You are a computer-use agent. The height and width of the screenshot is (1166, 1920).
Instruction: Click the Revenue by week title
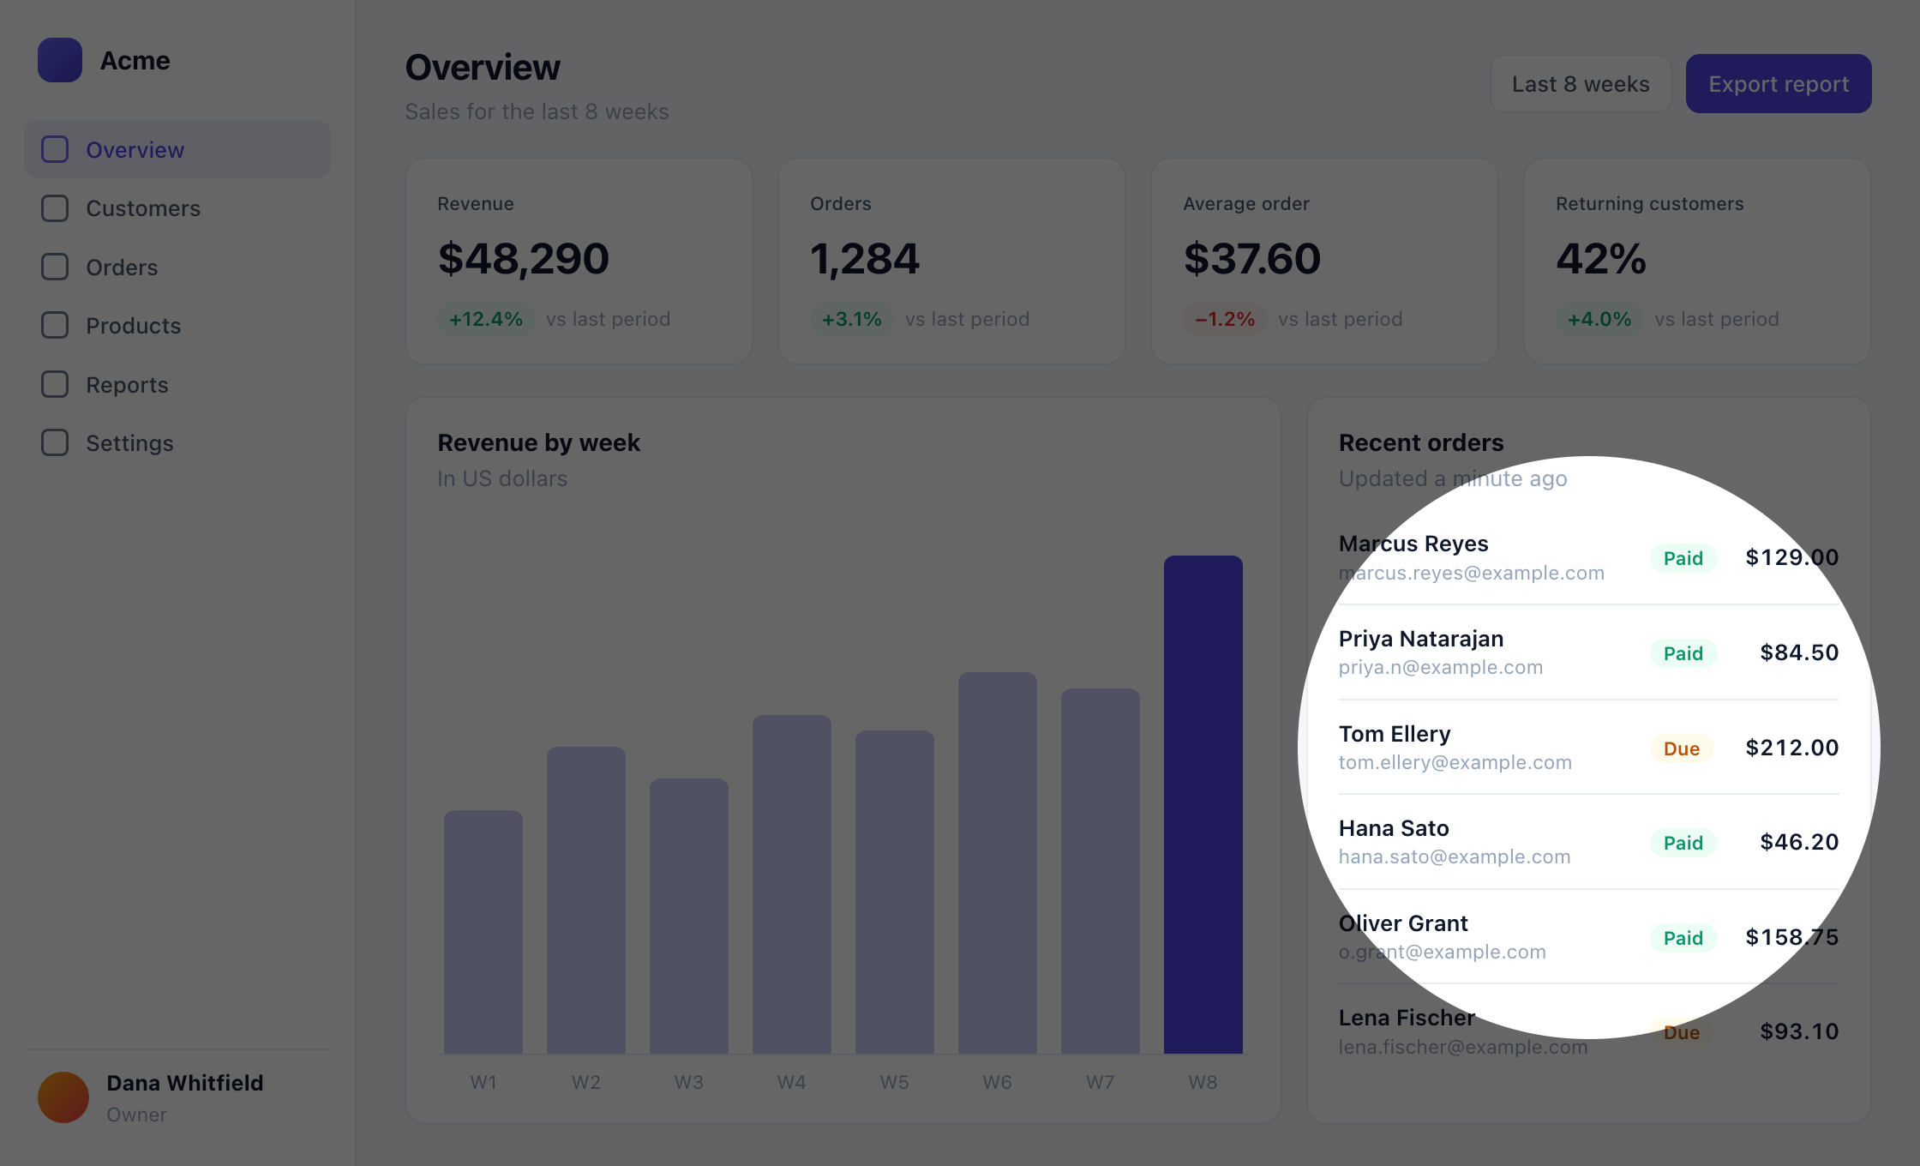539,442
